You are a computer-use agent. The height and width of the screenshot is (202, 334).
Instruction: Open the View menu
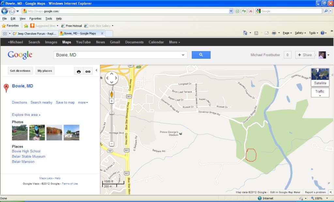(23, 19)
